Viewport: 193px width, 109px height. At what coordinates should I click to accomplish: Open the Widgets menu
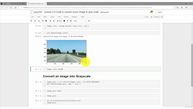74,17
